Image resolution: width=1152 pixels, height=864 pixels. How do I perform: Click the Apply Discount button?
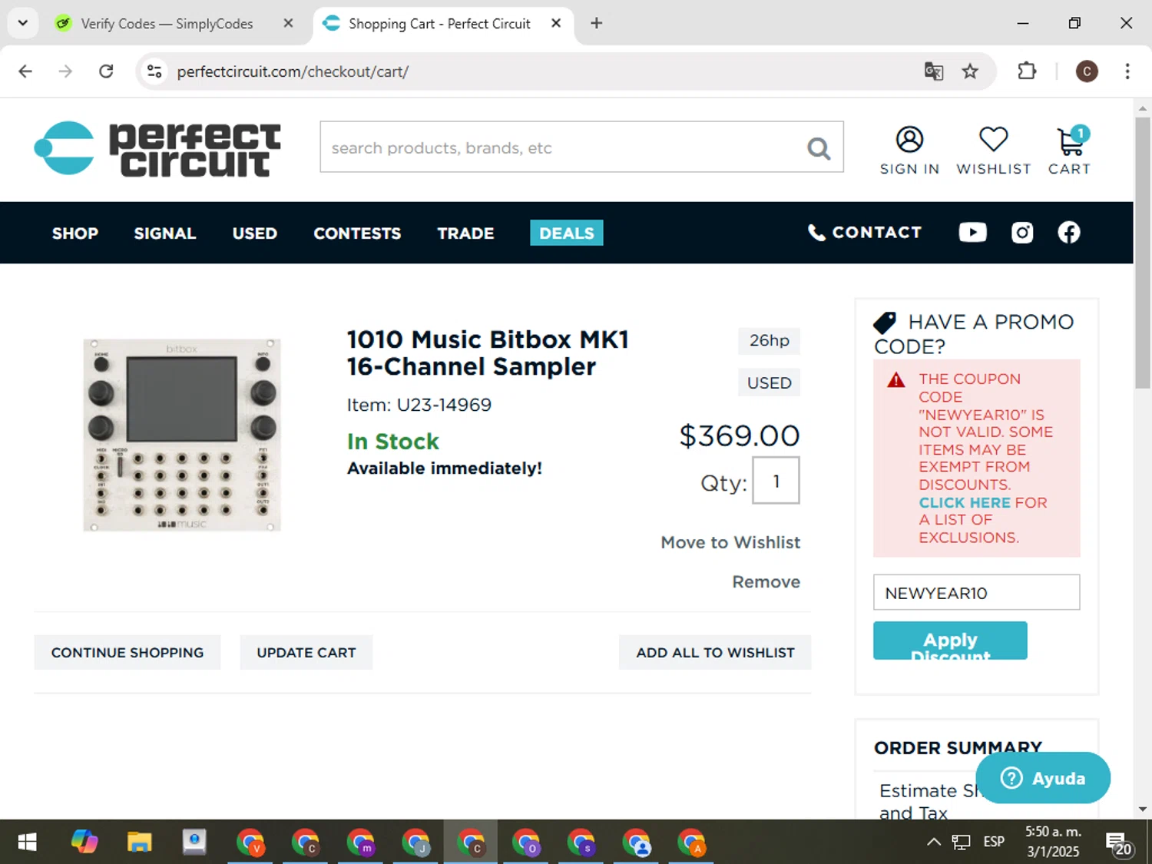pos(950,641)
